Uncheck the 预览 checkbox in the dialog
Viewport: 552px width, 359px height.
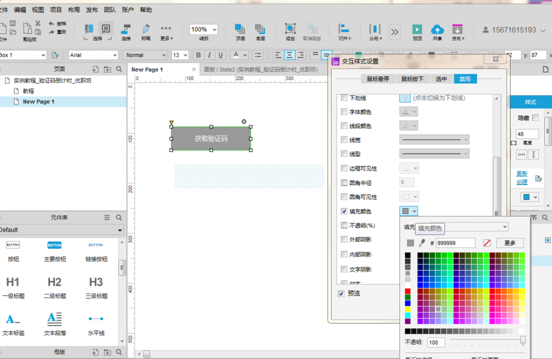tap(341, 293)
